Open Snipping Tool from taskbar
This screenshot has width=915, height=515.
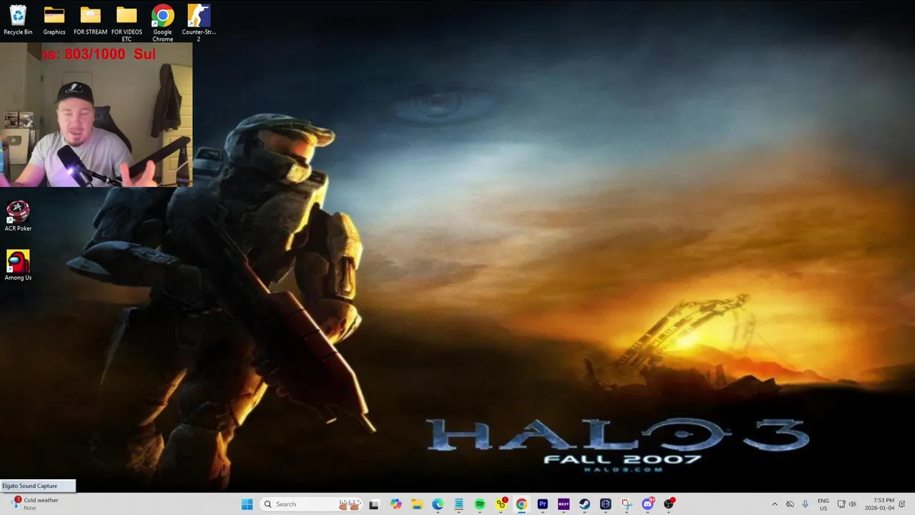pyautogui.click(x=626, y=504)
